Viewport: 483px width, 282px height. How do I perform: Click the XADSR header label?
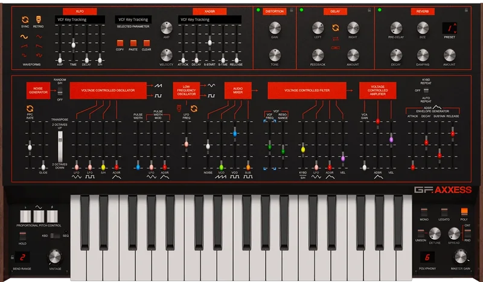[210, 11]
